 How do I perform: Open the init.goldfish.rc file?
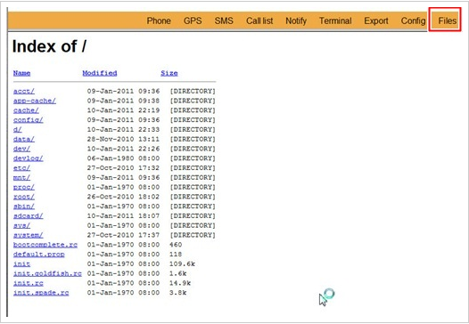click(47, 273)
